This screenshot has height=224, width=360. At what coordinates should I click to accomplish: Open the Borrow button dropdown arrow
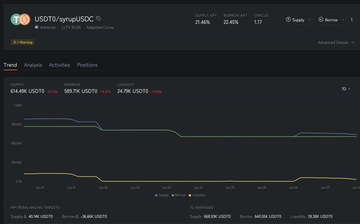click(x=343, y=20)
